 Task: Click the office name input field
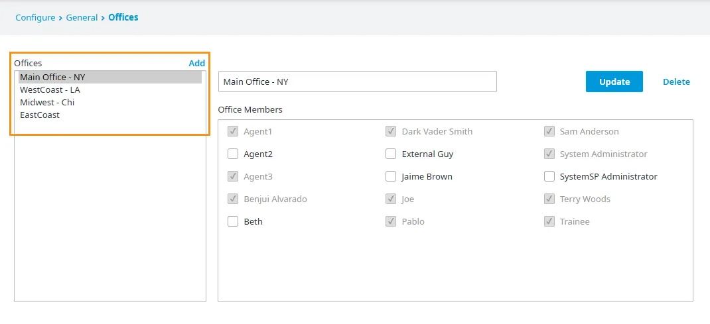pyautogui.click(x=358, y=81)
